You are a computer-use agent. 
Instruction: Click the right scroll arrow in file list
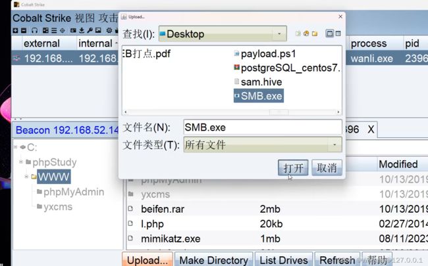coord(338,112)
